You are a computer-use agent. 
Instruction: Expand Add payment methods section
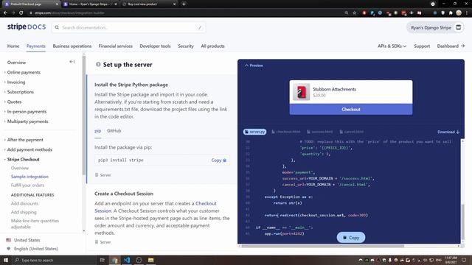click(x=29, y=149)
